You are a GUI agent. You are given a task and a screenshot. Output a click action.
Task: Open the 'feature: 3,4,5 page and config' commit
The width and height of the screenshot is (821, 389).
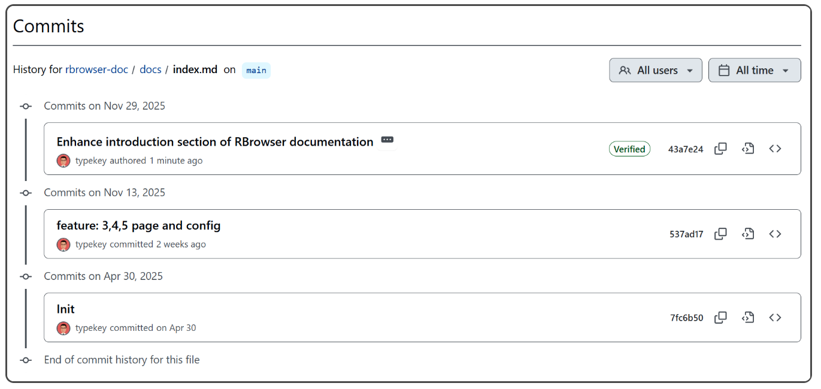pyautogui.click(x=138, y=226)
